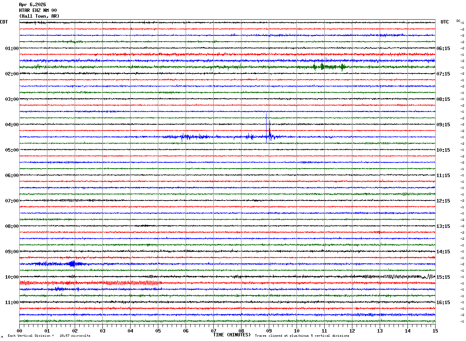Click the TIME (MINUTES) axis title
Screen dimensions: 466x341
pos(232,335)
